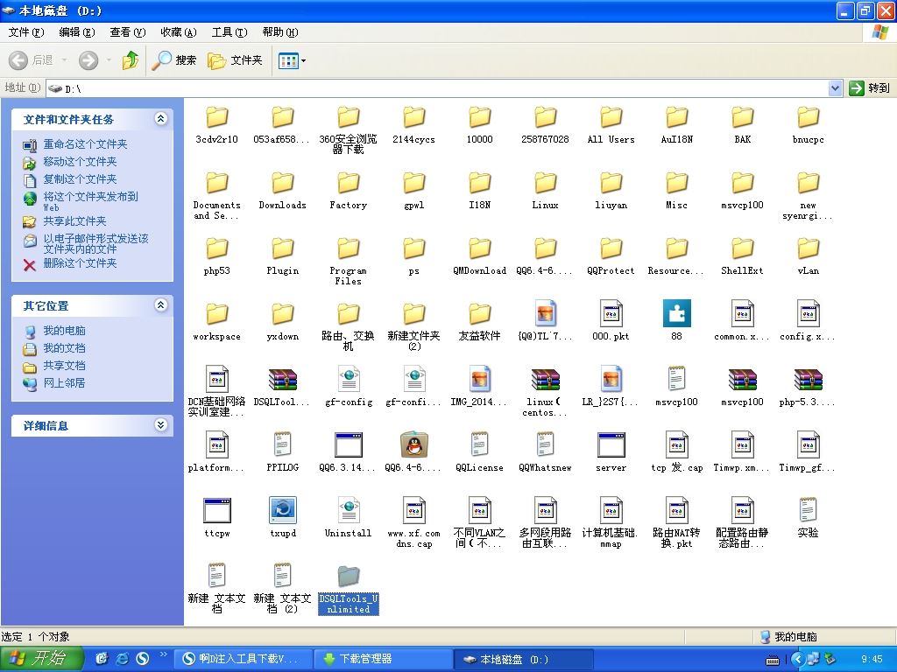
Task: Show hidden system tray icons
Action: pos(797,659)
